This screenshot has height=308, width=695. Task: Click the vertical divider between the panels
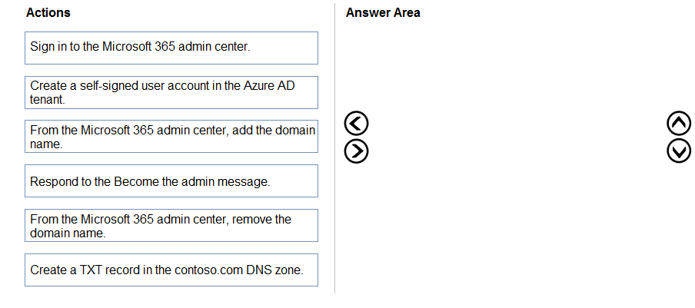pyautogui.click(x=335, y=154)
